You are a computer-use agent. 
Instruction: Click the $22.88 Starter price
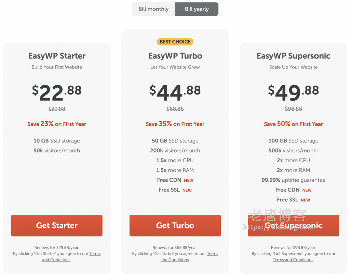coord(57,92)
